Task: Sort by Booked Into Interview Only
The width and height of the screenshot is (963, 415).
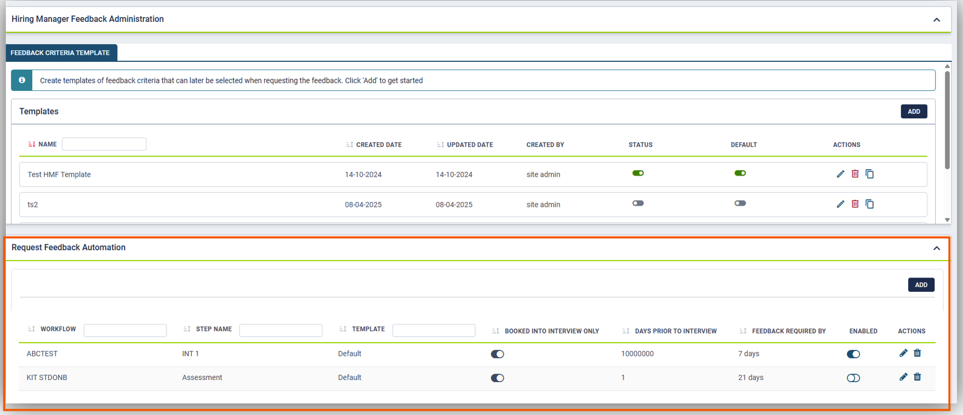Action: pyautogui.click(x=495, y=331)
